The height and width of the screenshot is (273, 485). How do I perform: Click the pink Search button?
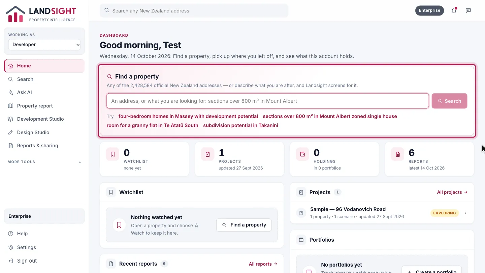click(x=449, y=101)
